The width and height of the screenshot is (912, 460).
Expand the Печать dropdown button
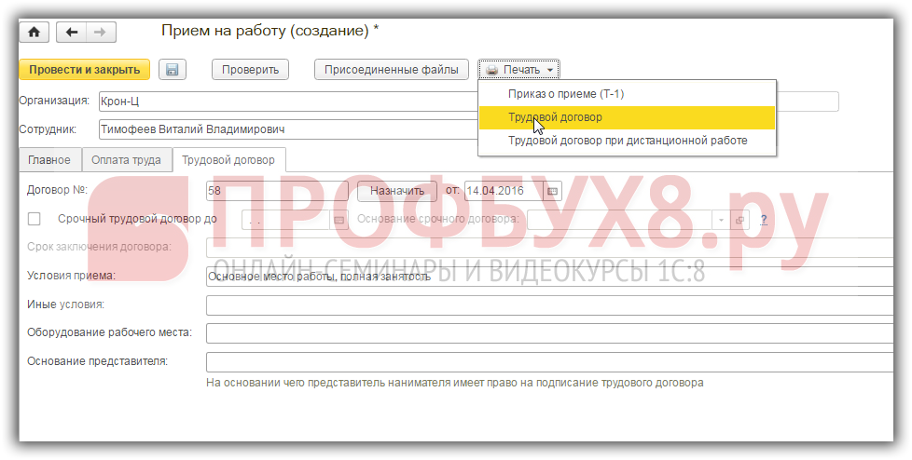click(519, 70)
